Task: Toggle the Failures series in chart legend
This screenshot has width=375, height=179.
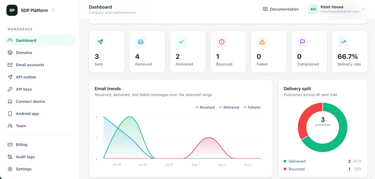Action: coord(252,107)
